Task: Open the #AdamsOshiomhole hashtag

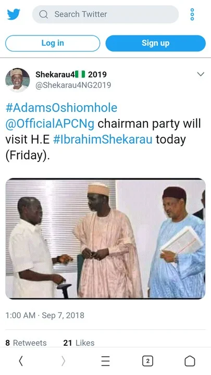Action: tap(61, 108)
